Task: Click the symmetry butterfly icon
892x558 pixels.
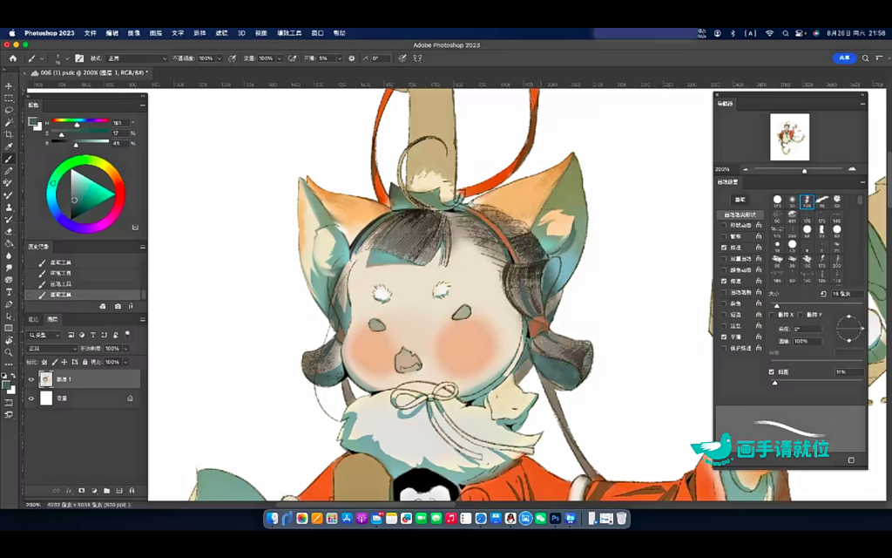Action: click(x=417, y=58)
